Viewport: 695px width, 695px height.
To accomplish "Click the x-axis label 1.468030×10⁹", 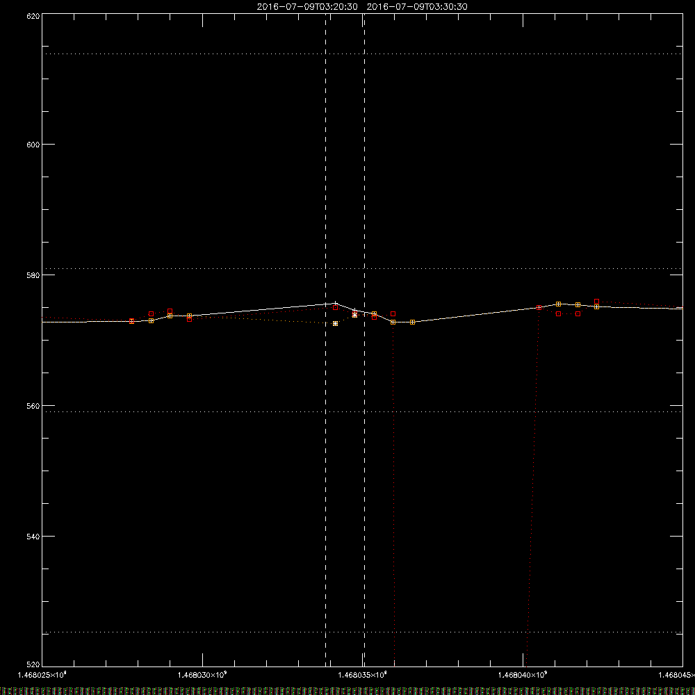I will tap(202, 675).
